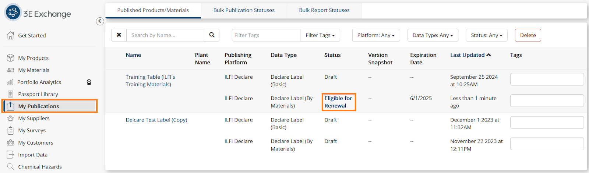
Task: Click the Data Type column header
Action: 283,55
